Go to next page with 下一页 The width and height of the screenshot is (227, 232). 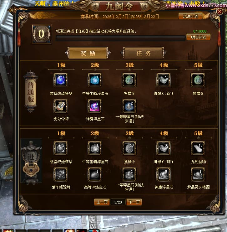click(x=134, y=202)
